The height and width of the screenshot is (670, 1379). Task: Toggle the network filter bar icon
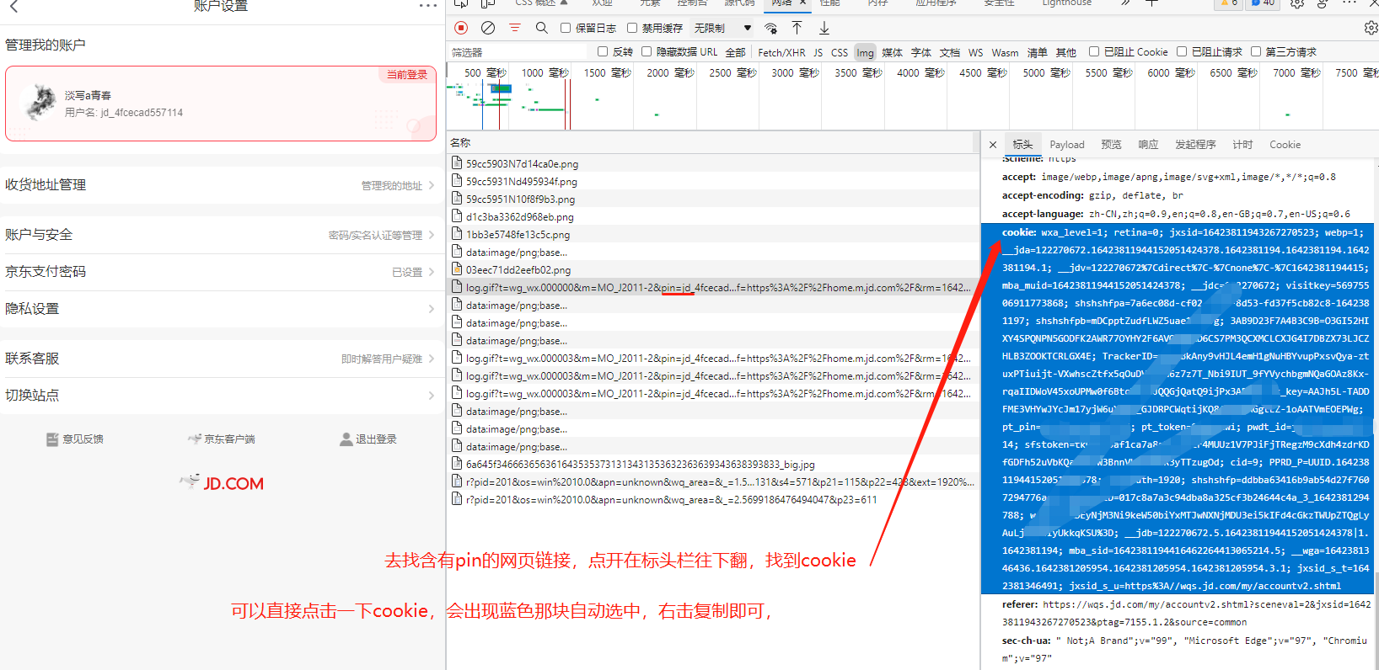click(x=515, y=28)
